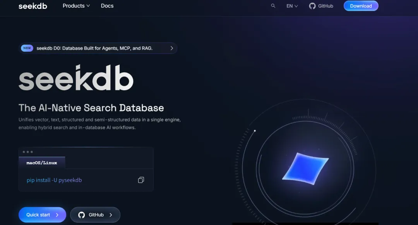Click the Quick start button
The height and width of the screenshot is (225, 418).
click(x=42, y=215)
